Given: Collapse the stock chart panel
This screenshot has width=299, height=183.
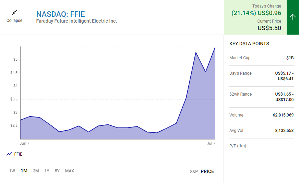Looking at the screenshot, I should tap(14, 20).
